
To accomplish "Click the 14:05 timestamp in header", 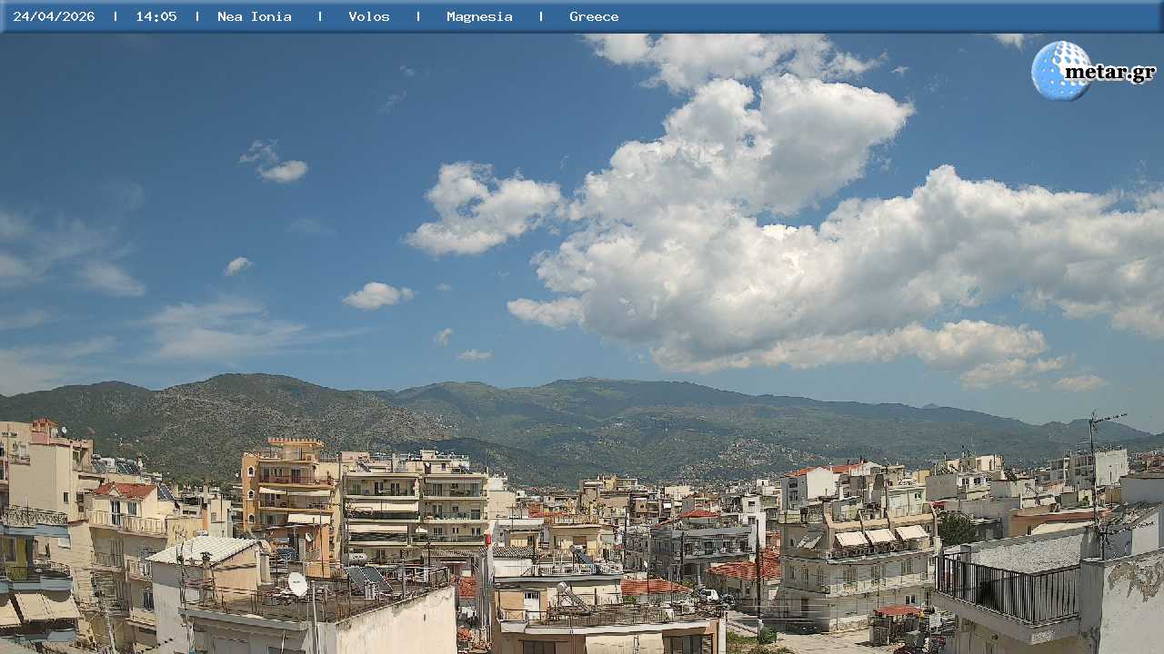I will (156, 16).
